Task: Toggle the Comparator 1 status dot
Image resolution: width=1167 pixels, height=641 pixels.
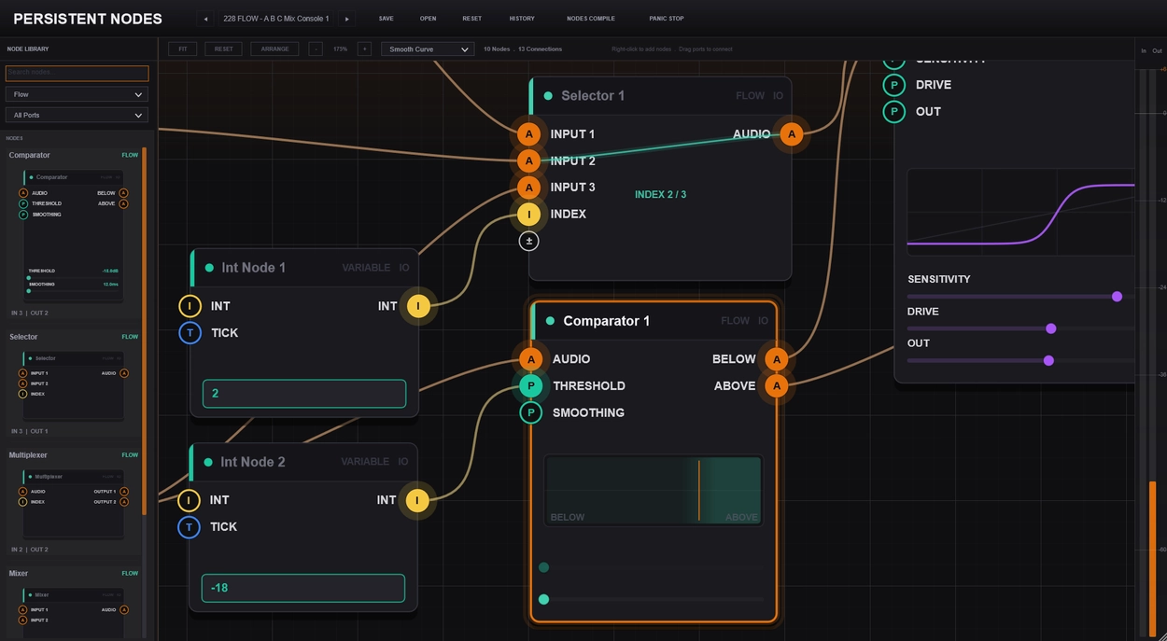Action: coord(550,321)
